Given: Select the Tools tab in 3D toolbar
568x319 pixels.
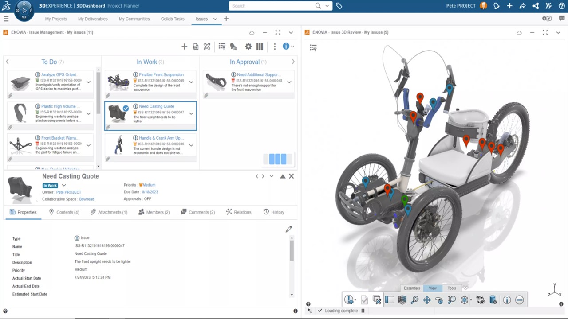Looking at the screenshot, I should [452, 288].
